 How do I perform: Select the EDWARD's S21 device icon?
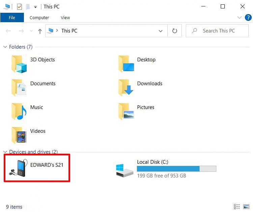18,168
